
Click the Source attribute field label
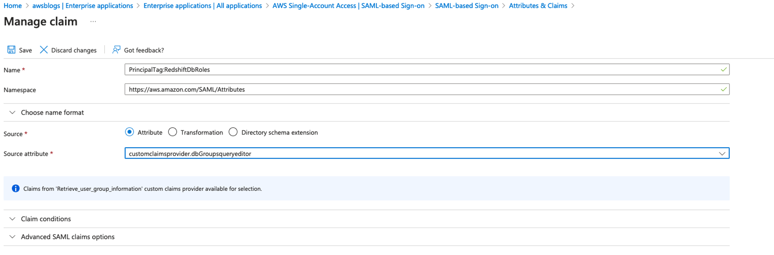pyautogui.click(x=26, y=154)
